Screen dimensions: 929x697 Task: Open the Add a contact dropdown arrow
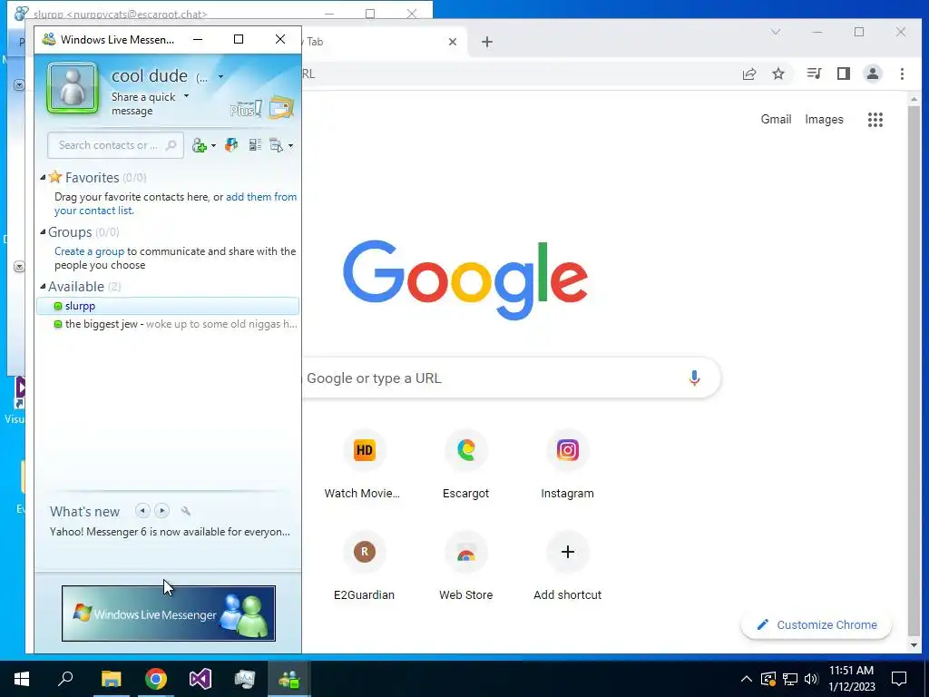click(213, 146)
